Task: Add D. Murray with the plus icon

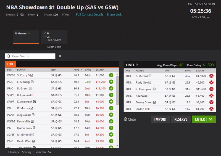Action: tap(111, 108)
